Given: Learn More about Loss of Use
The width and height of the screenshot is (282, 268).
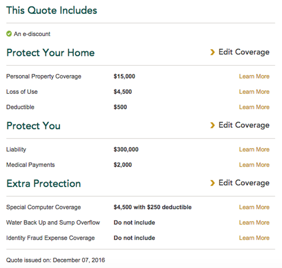Looking at the screenshot, I should [x=254, y=92].
